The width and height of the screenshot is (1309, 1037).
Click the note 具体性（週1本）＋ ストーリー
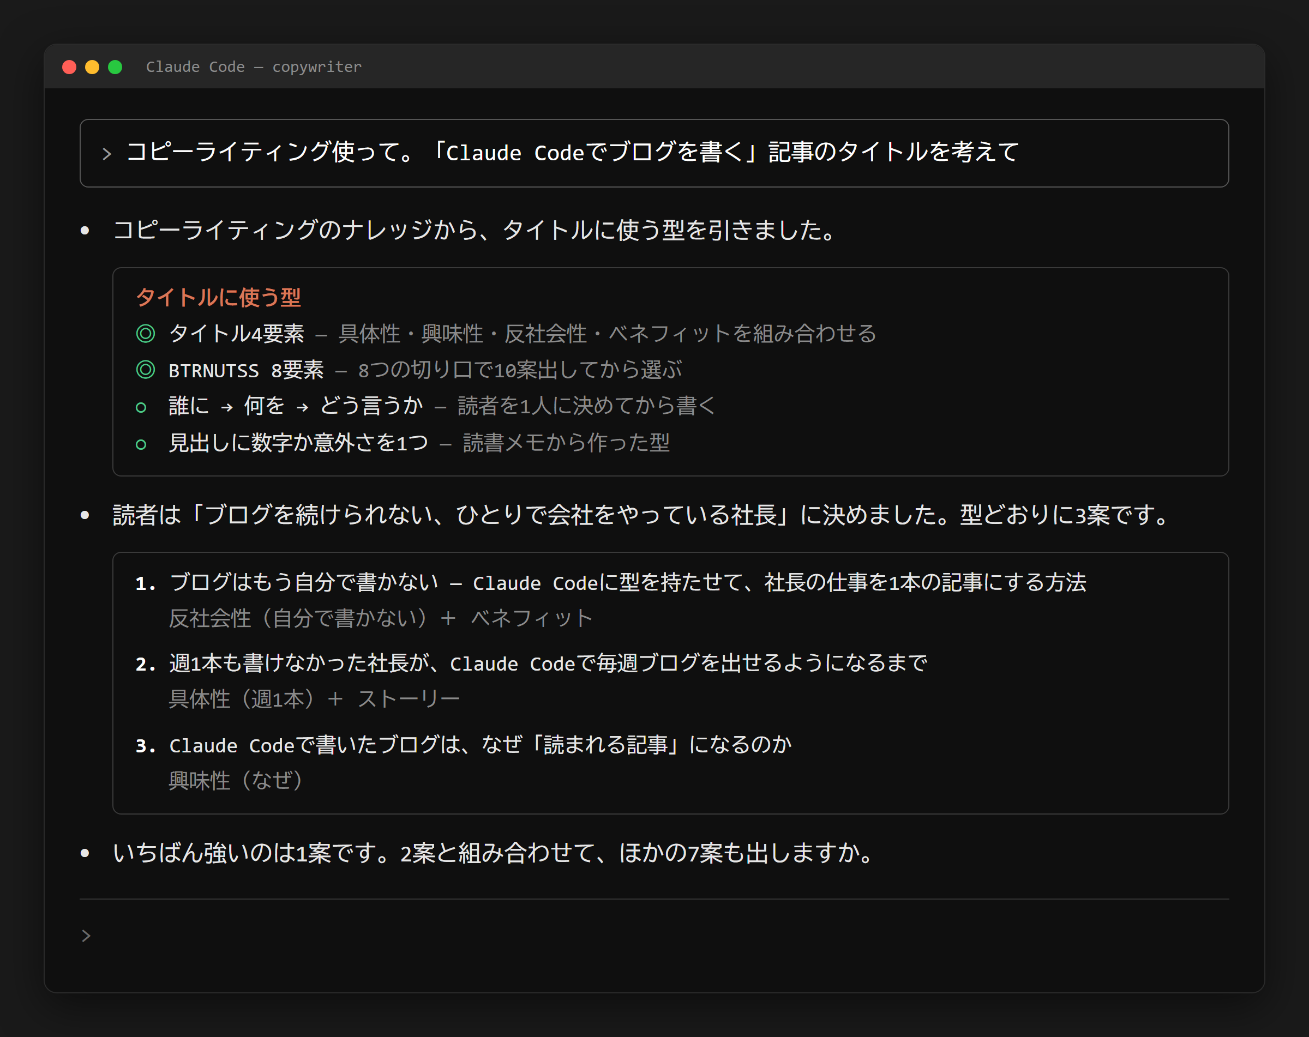pos(315,698)
